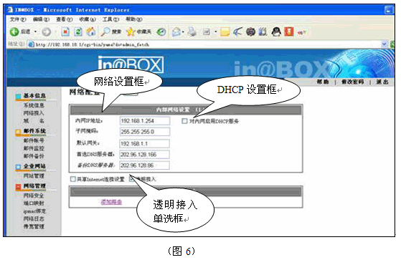Open Favorites star icon
This screenshot has width=401, height=260.
(x=131, y=32)
